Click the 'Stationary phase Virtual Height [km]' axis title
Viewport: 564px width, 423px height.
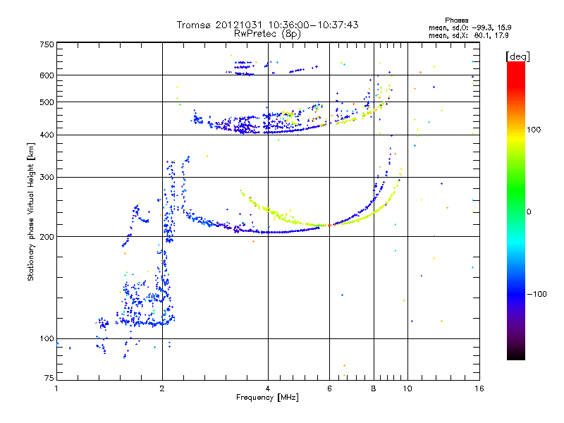click(x=31, y=211)
